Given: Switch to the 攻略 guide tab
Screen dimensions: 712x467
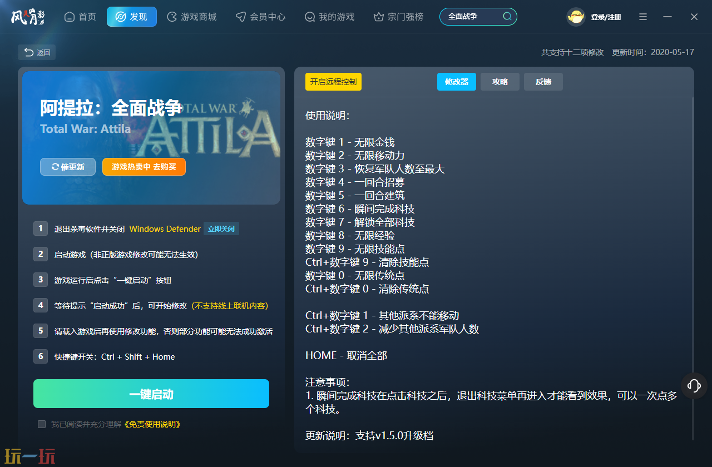Looking at the screenshot, I should [500, 82].
